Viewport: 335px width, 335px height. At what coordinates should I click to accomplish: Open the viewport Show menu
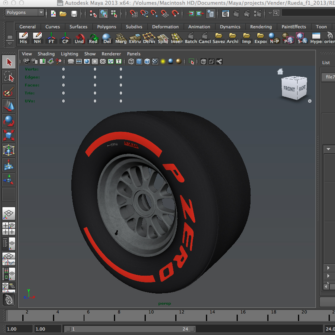(90, 54)
